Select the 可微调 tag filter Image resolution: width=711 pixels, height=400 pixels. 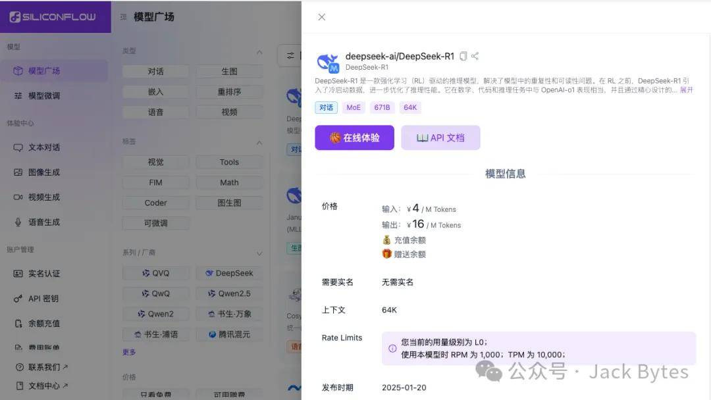[x=155, y=223]
